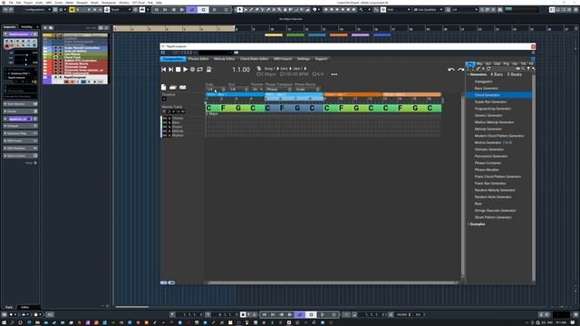Click the new document icon above Timeline
This screenshot has width=580, height=326.
pos(163,87)
